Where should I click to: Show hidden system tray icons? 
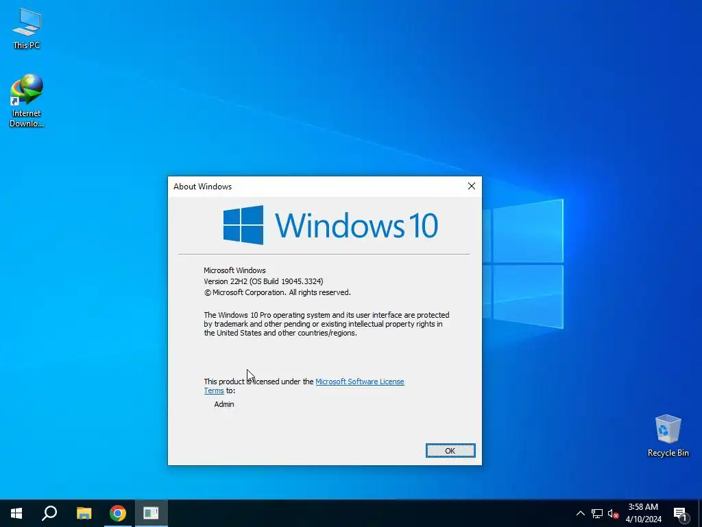click(580, 513)
